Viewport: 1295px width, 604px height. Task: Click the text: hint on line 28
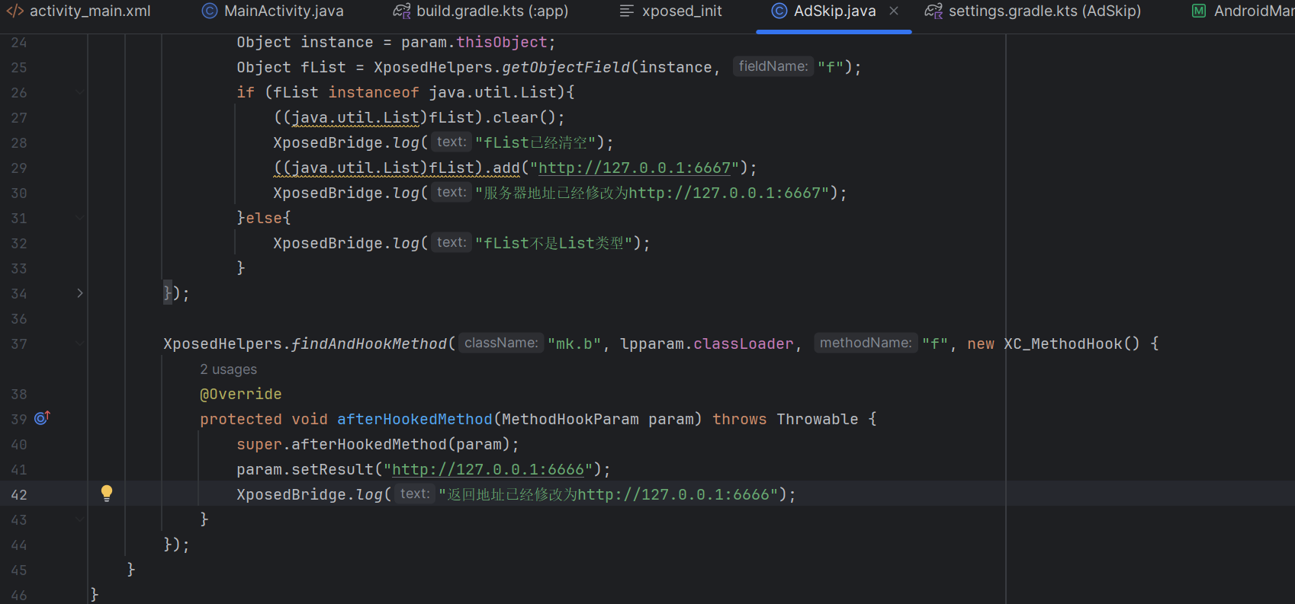(451, 142)
